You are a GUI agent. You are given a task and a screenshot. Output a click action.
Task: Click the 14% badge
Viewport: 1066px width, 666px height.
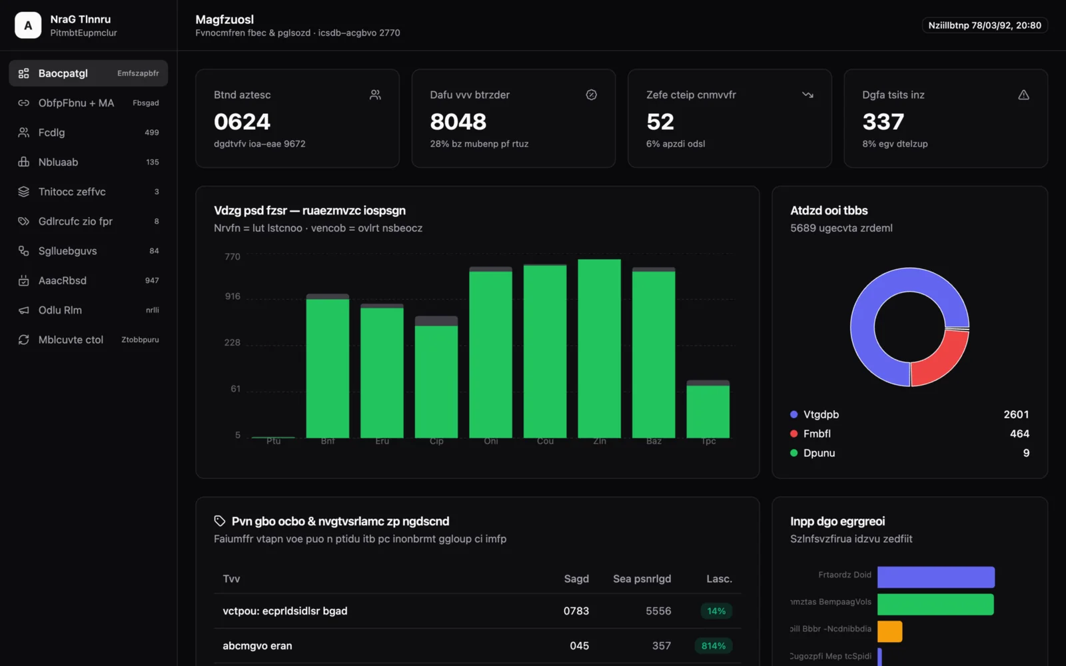[x=716, y=611]
